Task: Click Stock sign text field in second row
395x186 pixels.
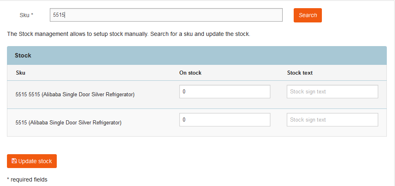Action: pos(332,120)
